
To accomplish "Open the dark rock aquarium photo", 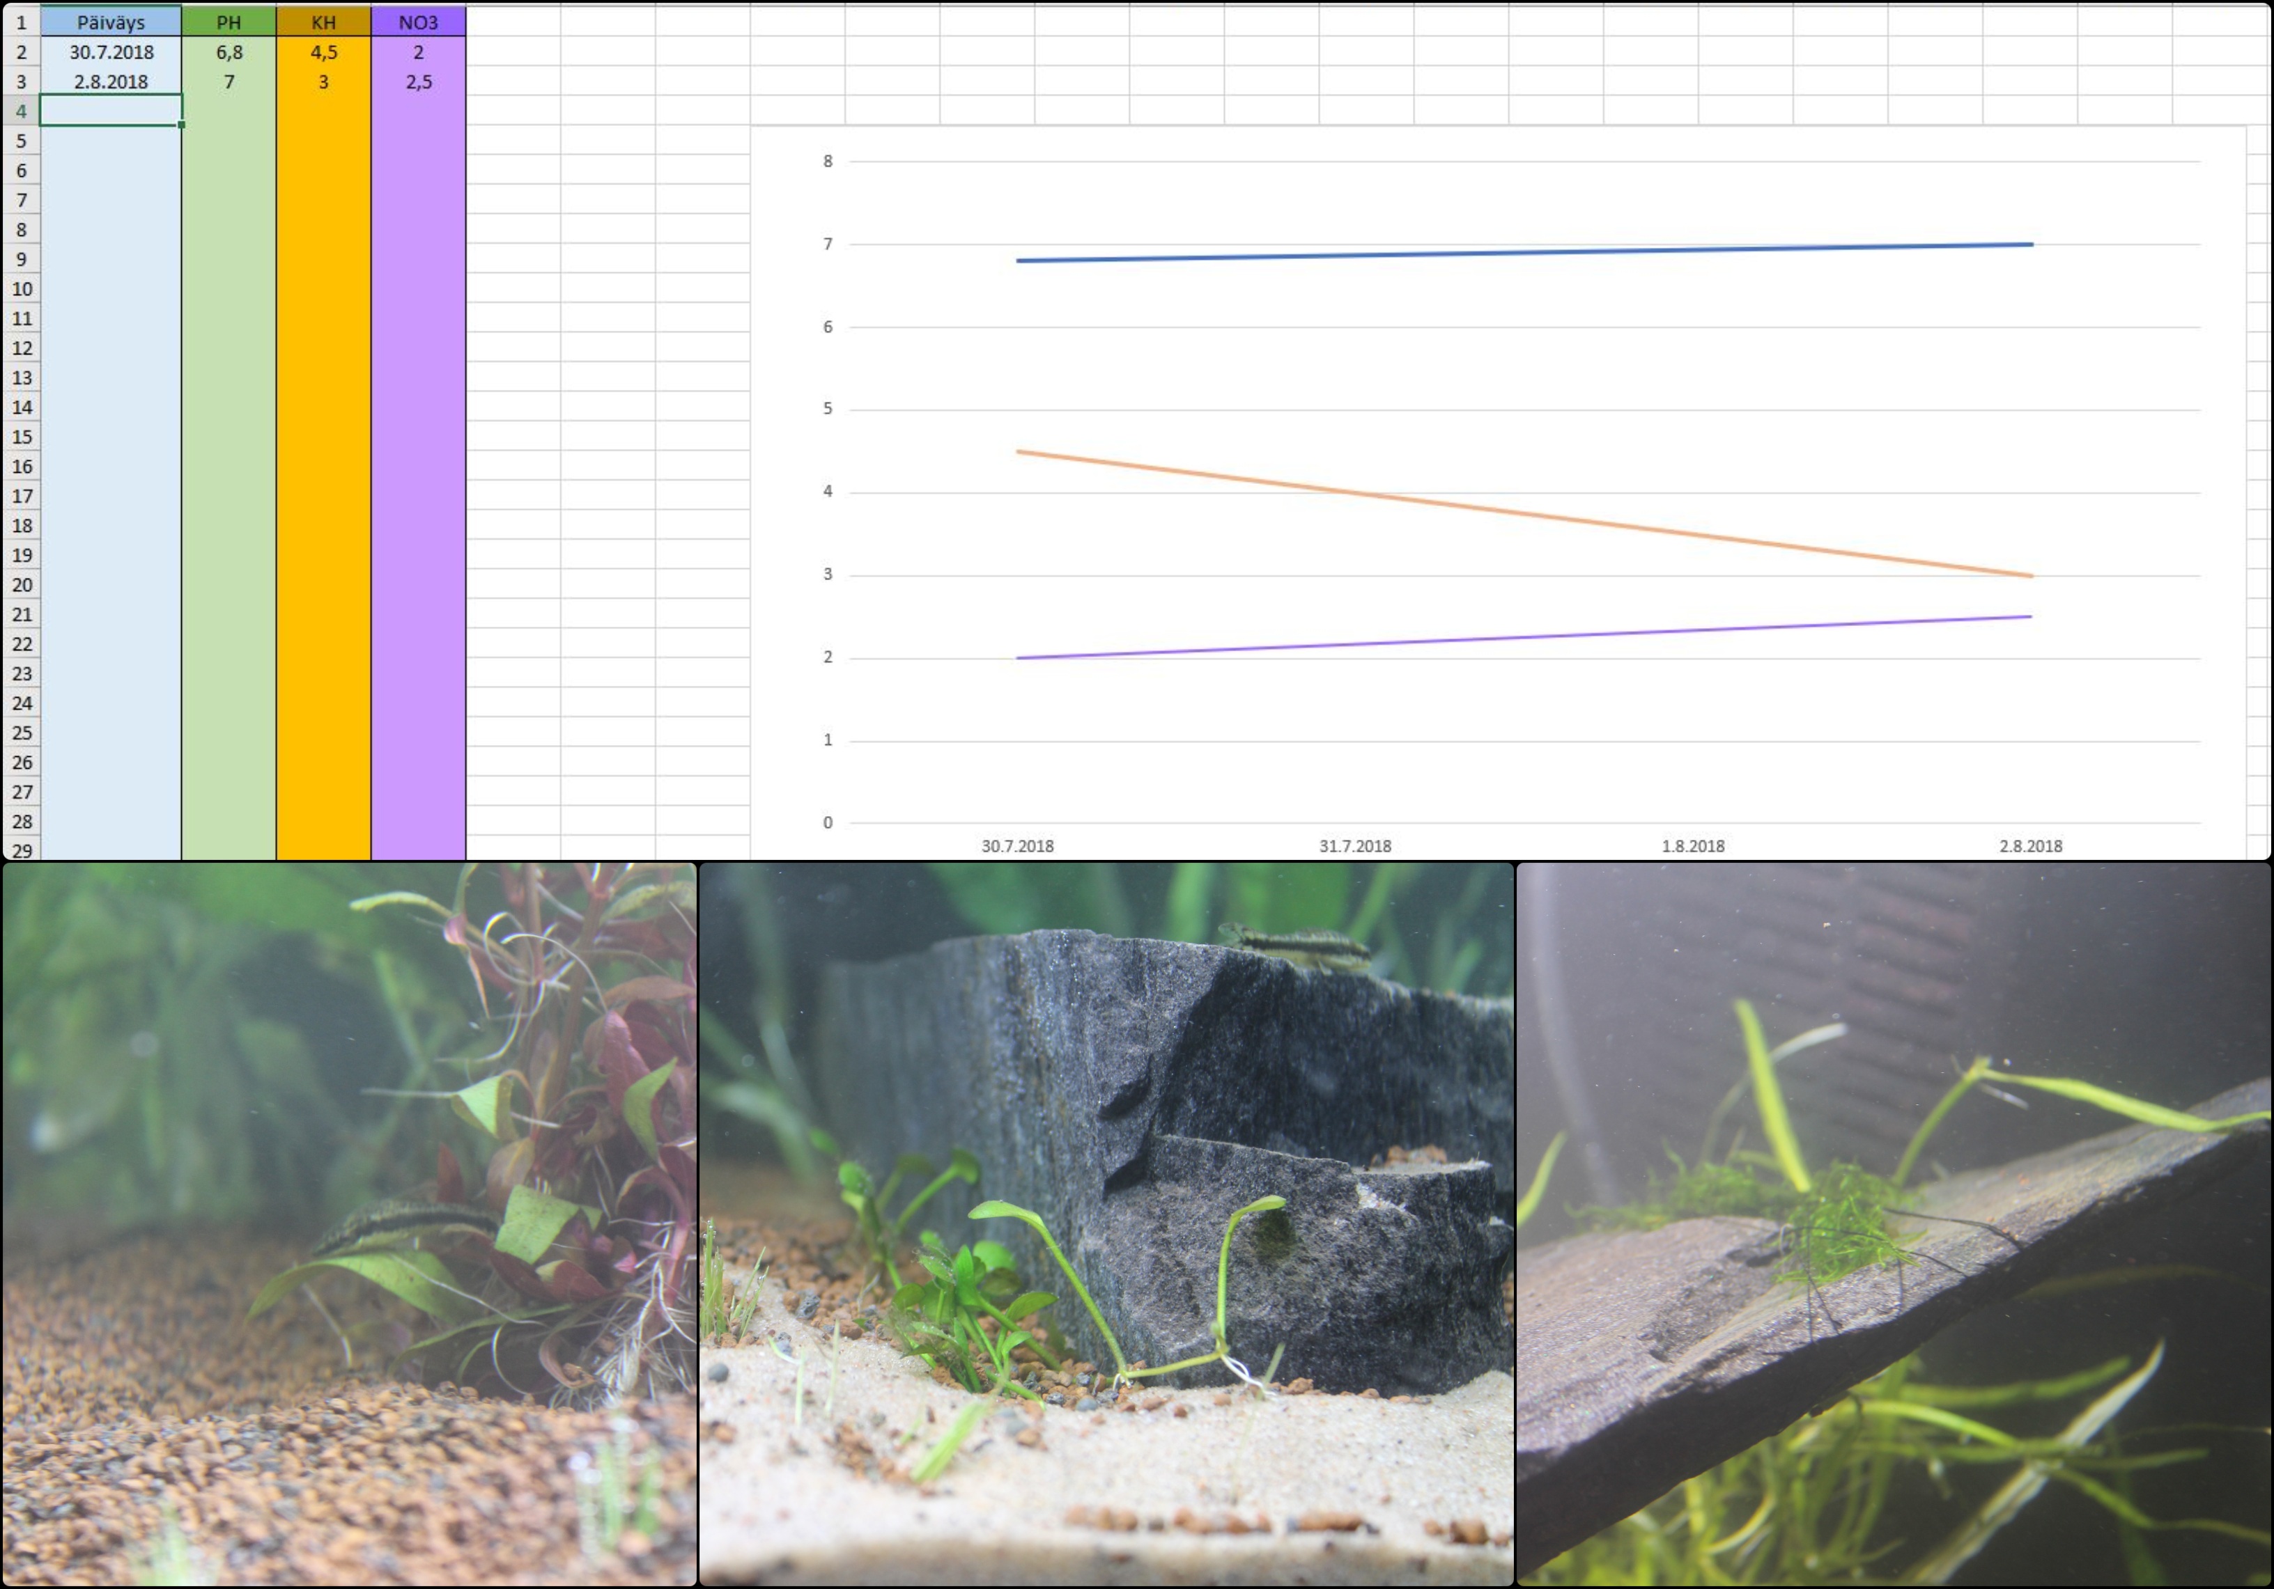I will coord(1106,1223).
